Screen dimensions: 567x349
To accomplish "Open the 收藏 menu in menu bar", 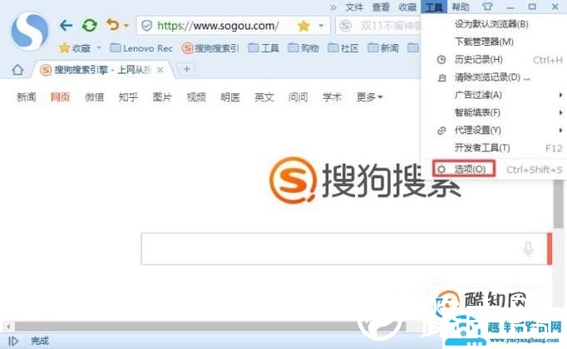I will point(407,7).
